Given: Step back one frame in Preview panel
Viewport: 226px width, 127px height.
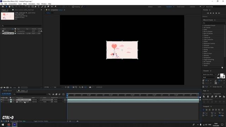Looking at the screenshot, I should (x=210, y=13).
